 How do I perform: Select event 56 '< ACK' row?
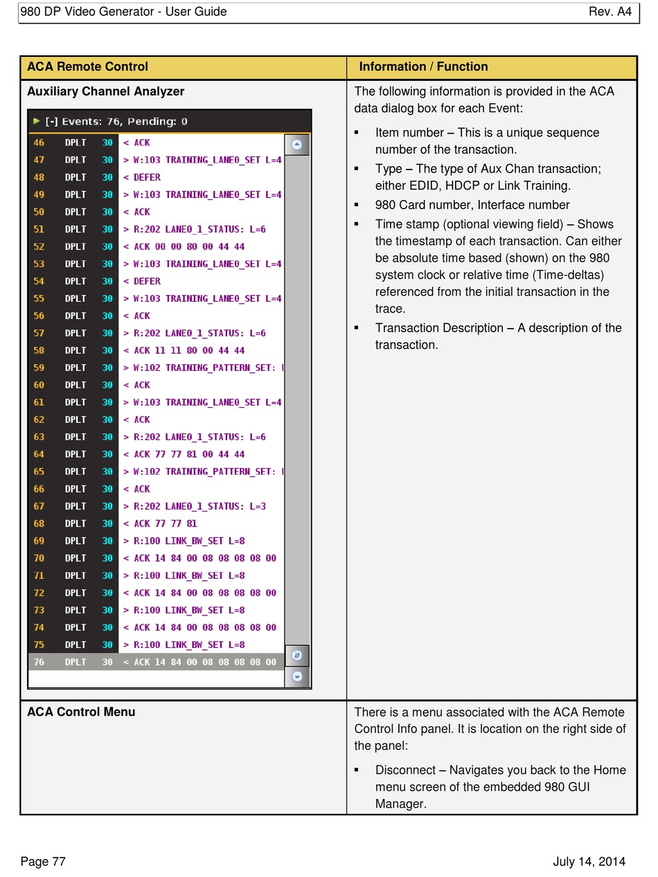pos(157,316)
